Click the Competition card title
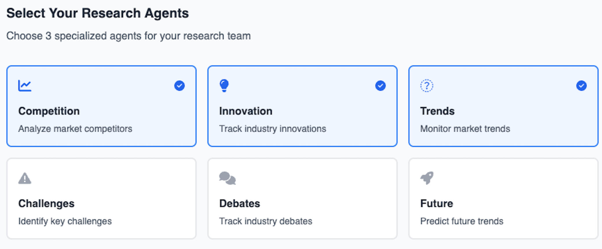 tap(49, 111)
